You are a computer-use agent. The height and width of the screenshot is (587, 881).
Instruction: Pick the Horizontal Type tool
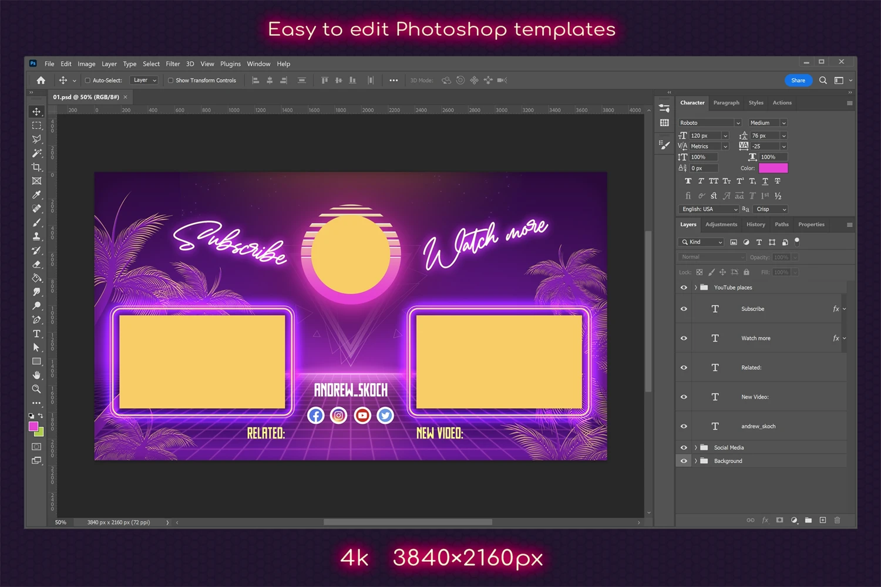pos(36,333)
